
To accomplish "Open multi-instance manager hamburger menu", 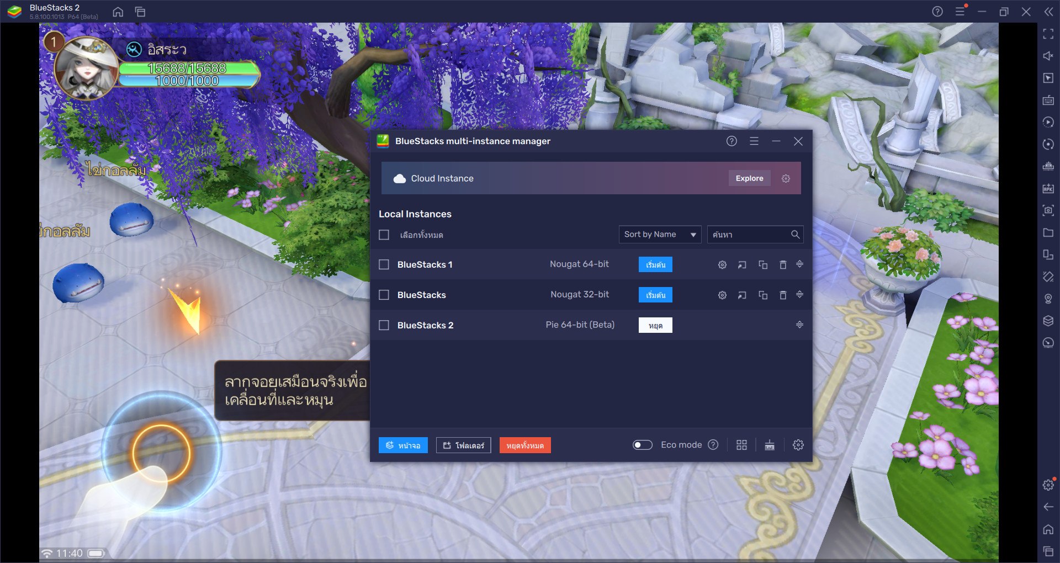I will pos(754,141).
